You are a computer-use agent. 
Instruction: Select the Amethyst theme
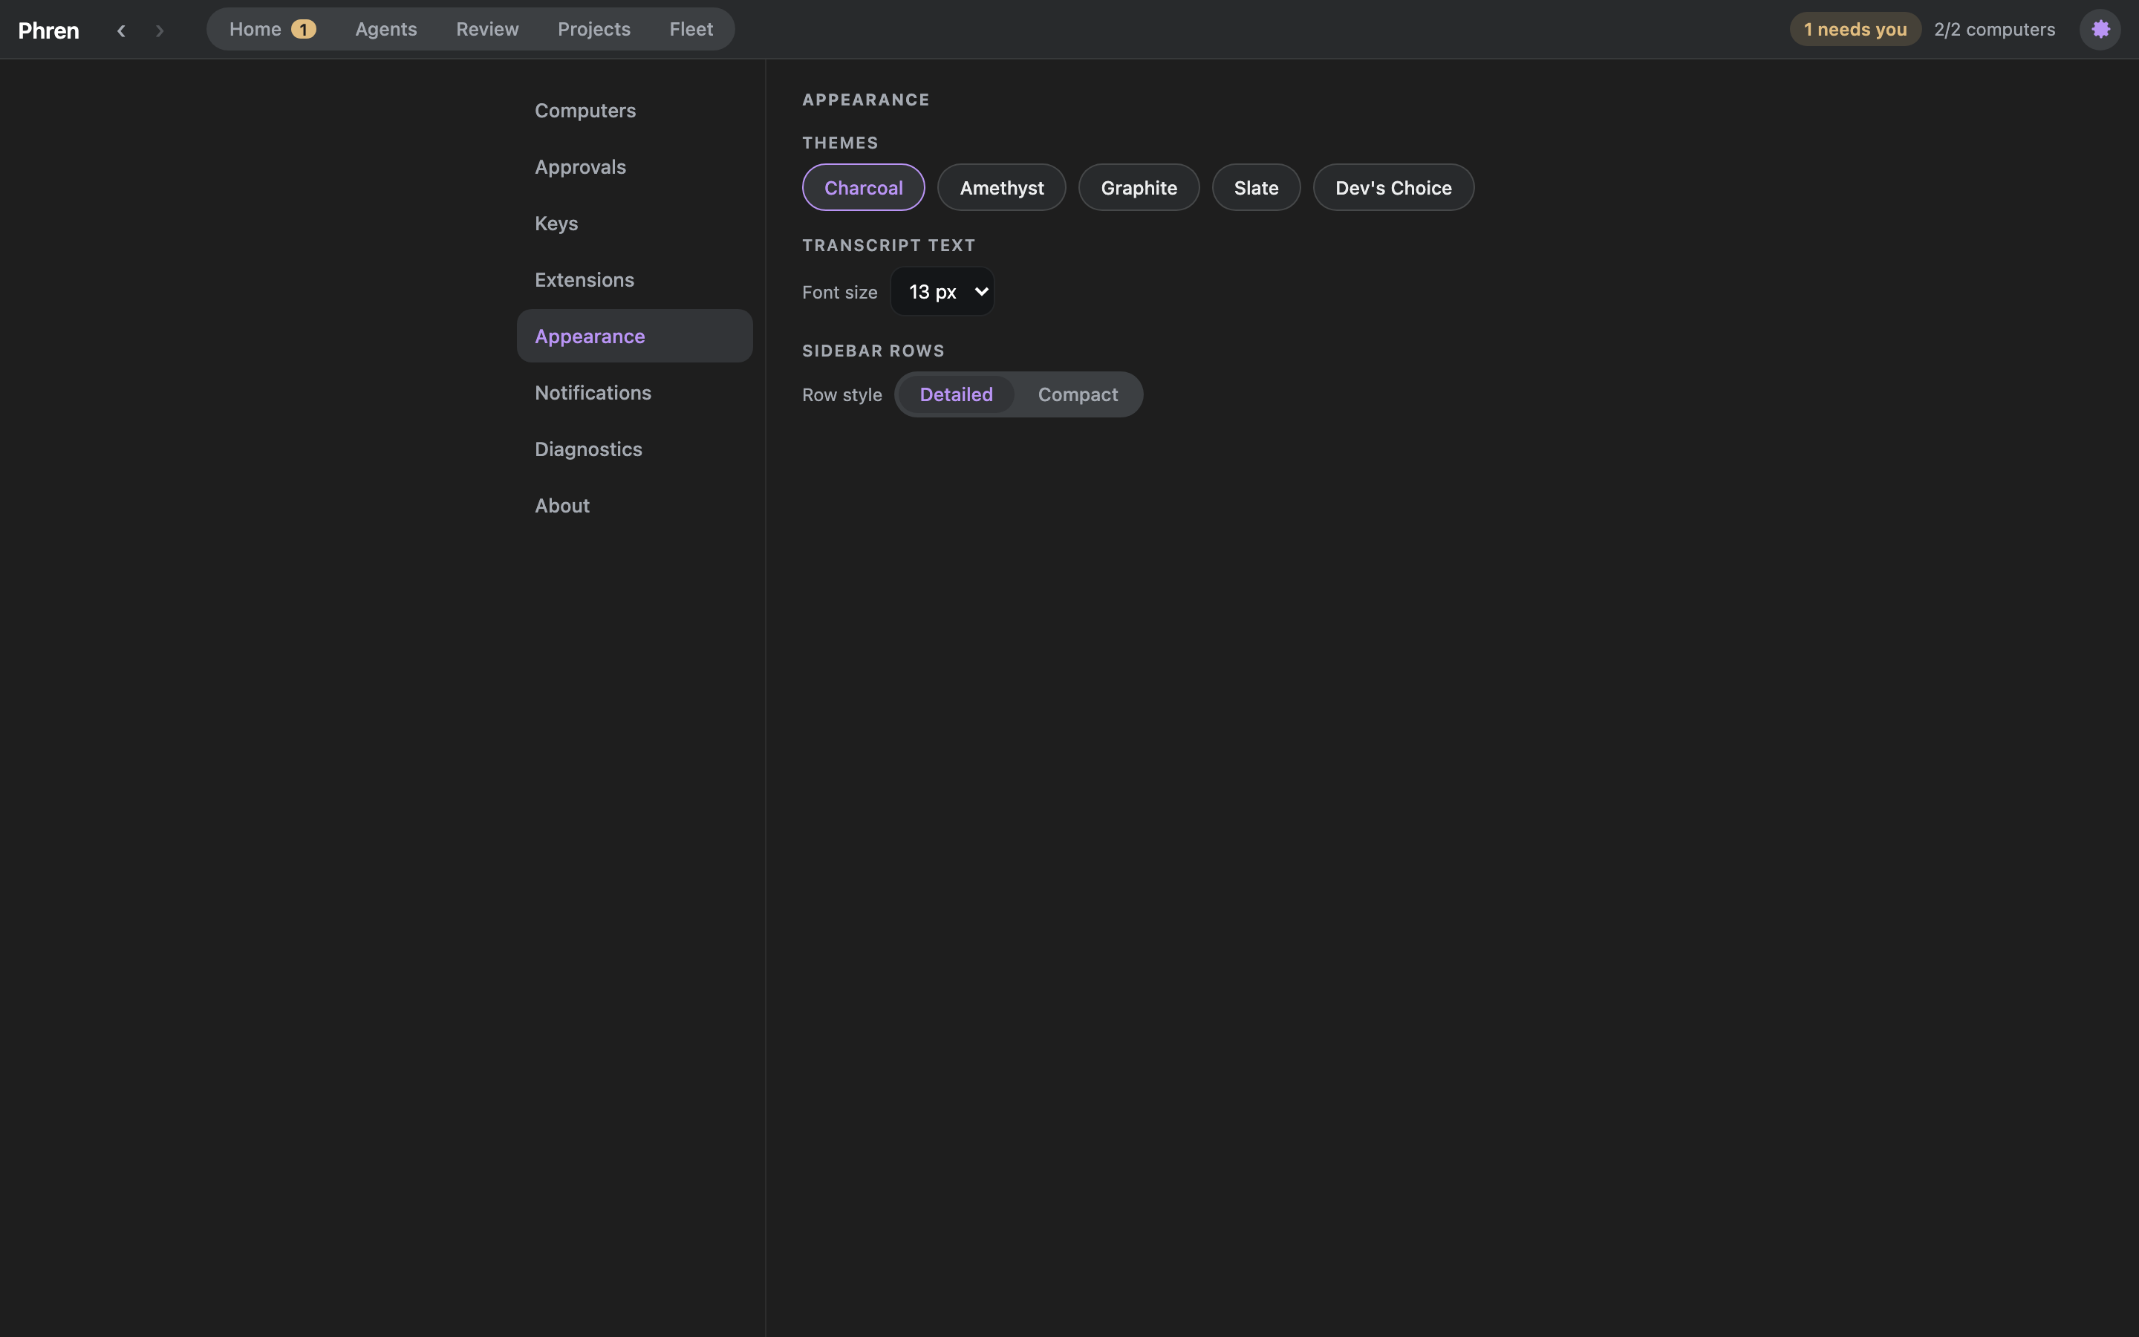(1001, 187)
